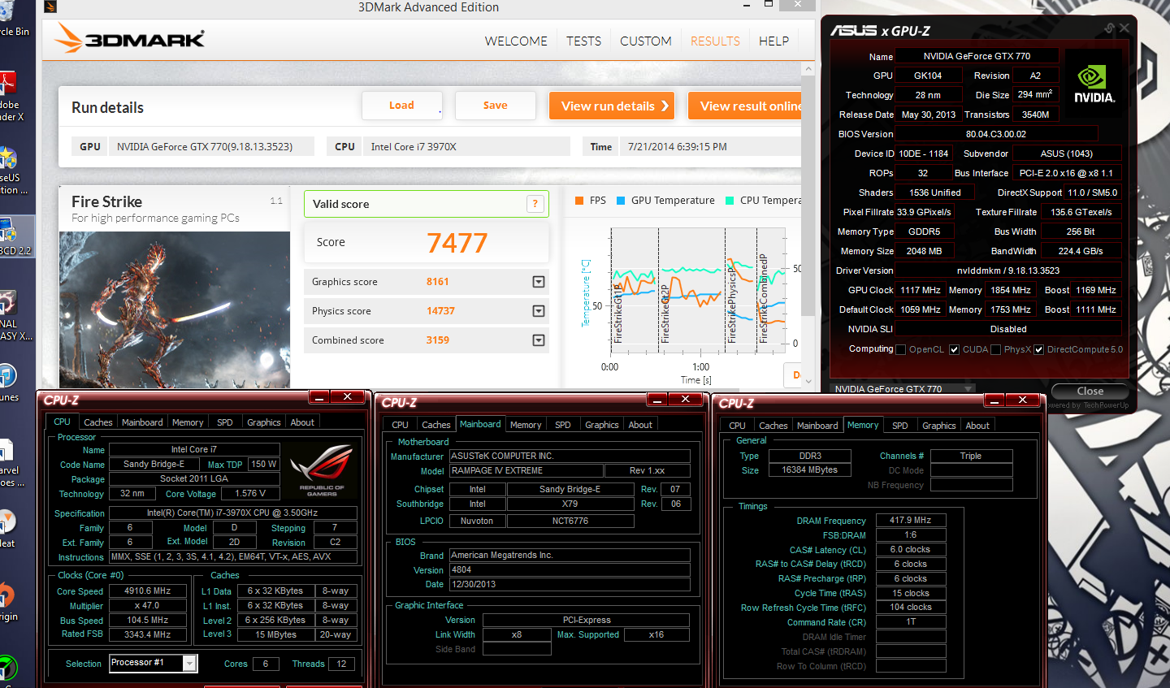Click the Bandwidth 224.4 GB/s value
This screenshot has height=688, width=1170.
[1080, 251]
